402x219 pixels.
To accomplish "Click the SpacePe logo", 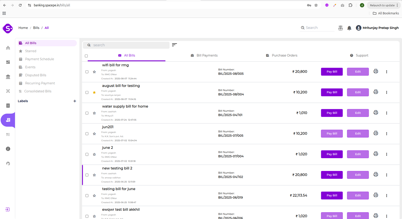I will point(8,28).
